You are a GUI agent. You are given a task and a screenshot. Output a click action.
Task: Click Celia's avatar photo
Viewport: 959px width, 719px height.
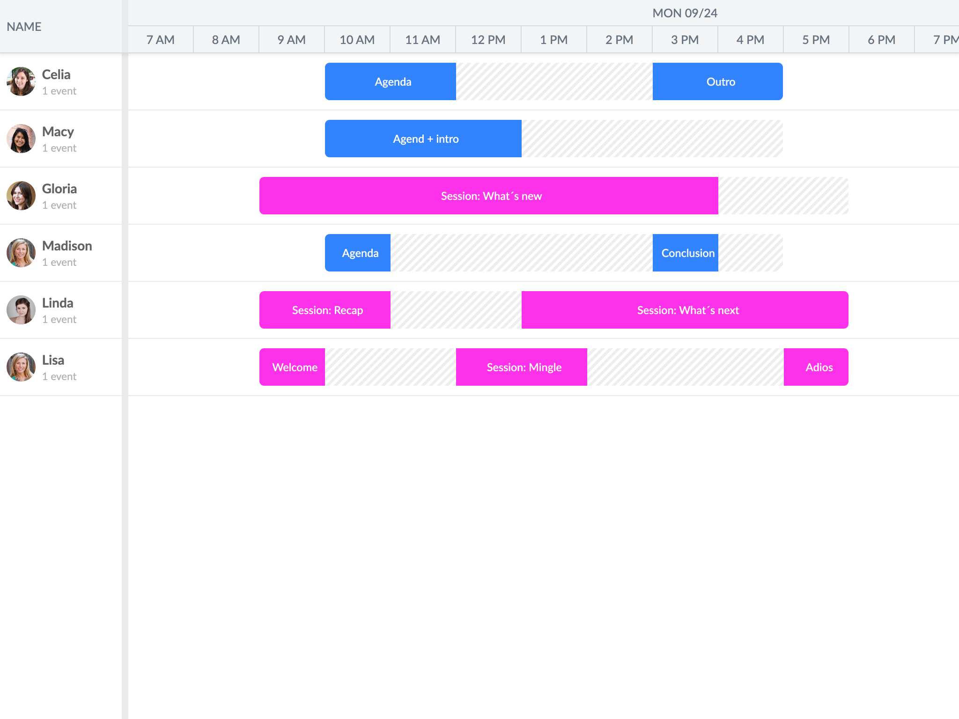21,81
